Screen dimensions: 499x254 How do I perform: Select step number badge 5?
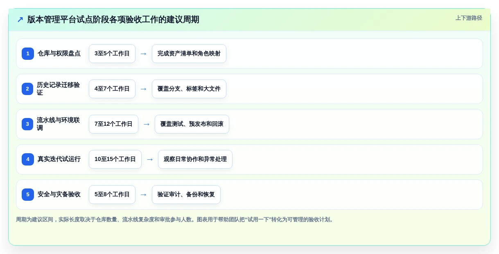28,195
